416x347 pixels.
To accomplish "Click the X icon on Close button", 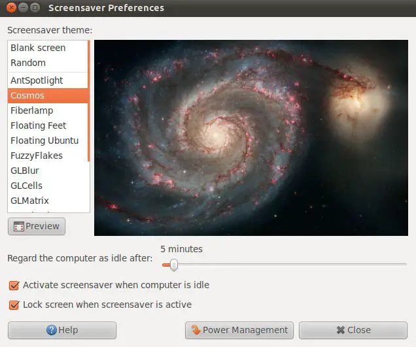I will coord(340,330).
